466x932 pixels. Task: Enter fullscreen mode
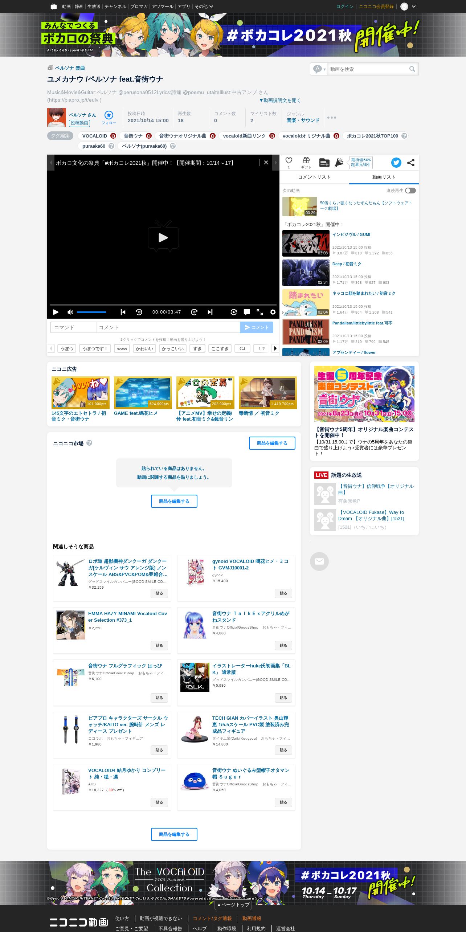click(x=260, y=312)
